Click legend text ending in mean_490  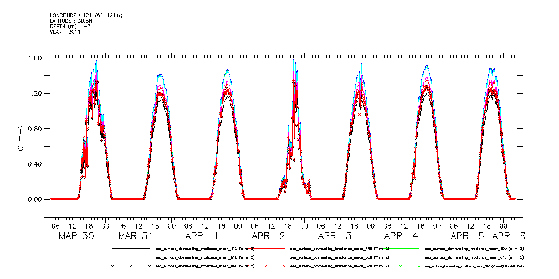[x=474, y=248]
